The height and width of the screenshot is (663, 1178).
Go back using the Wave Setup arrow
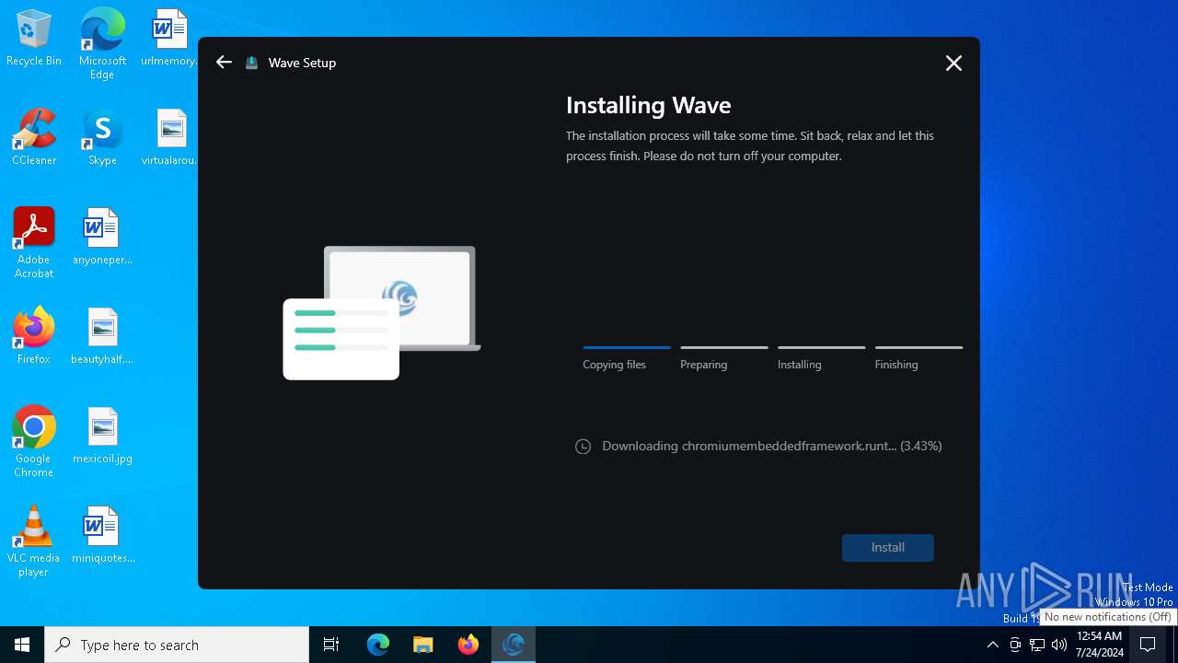pyautogui.click(x=224, y=63)
